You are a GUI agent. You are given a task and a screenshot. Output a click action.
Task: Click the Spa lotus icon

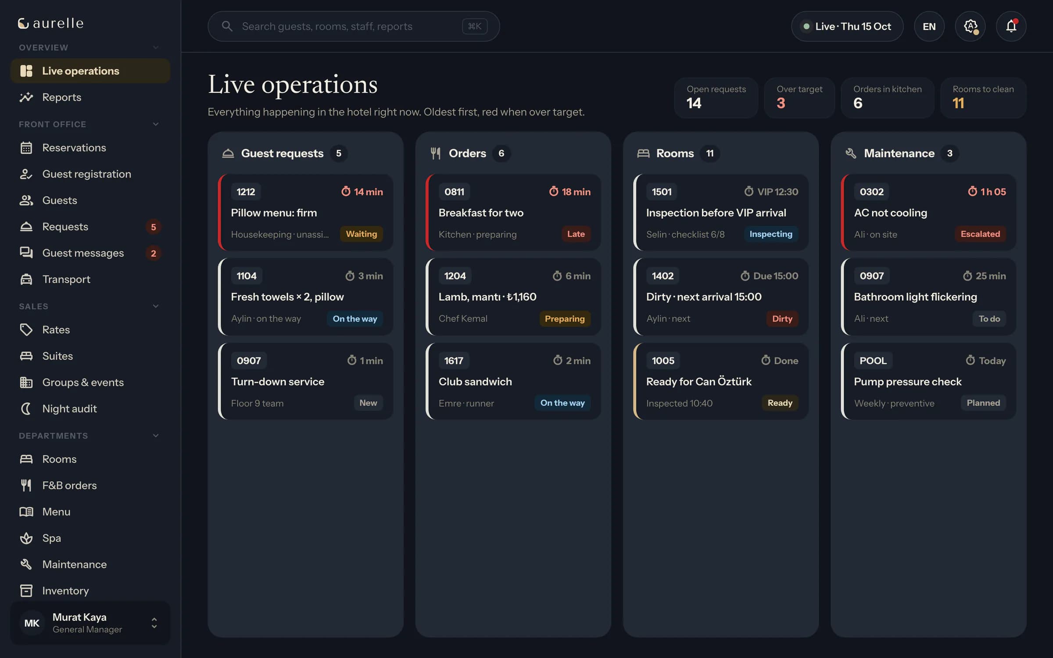tap(26, 538)
